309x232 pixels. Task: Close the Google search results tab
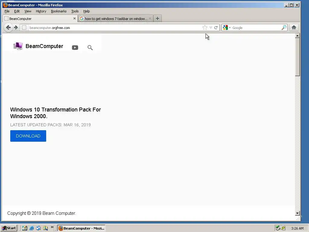[150, 18]
